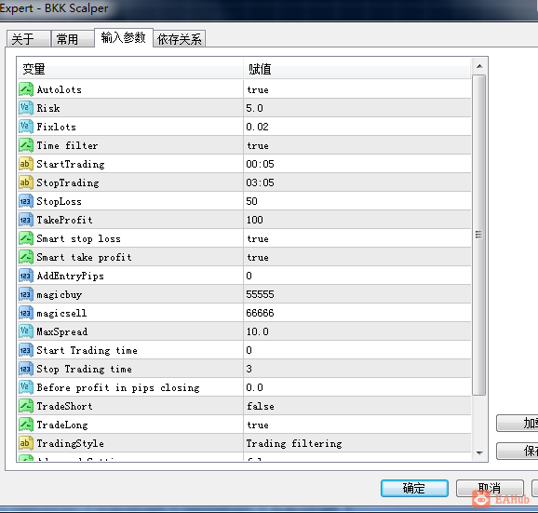Click the StartTrading string type icon

pos(26,164)
